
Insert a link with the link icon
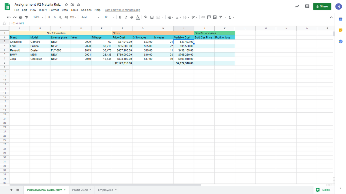(x=203, y=17)
